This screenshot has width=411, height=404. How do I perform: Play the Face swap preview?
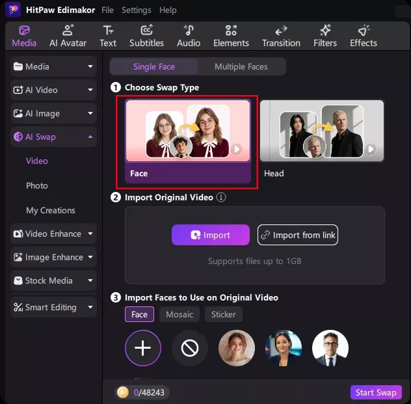pos(237,149)
